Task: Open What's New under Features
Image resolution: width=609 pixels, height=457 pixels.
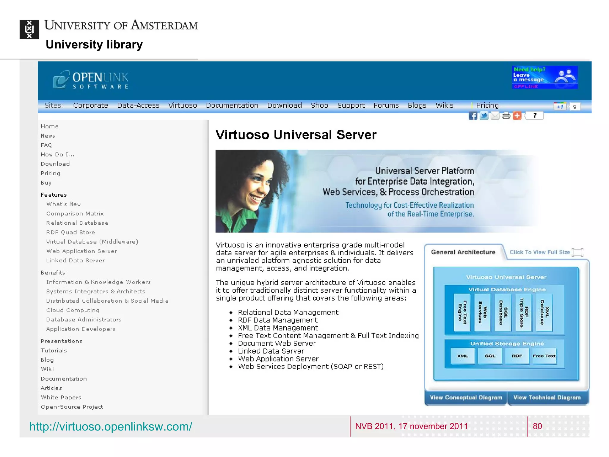Action: point(64,204)
